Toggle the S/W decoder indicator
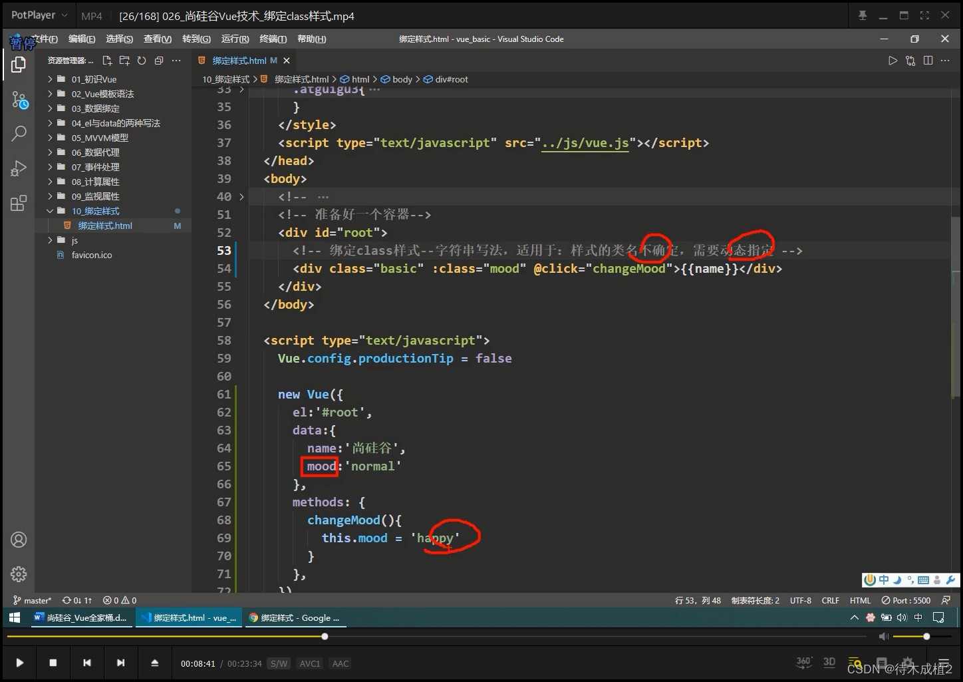Viewport: 963px width, 682px height. (279, 663)
